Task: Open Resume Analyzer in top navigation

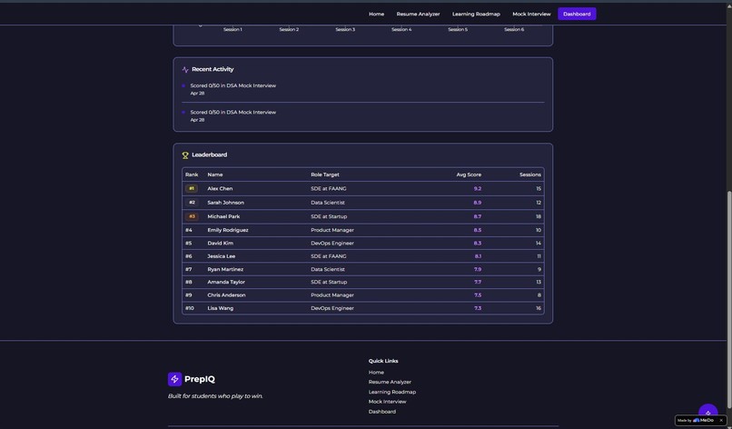Action: pos(418,14)
